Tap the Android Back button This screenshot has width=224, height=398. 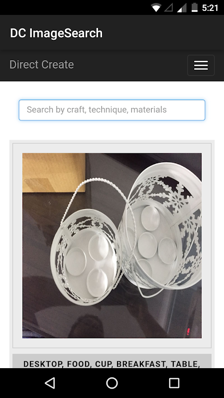pyautogui.click(x=50, y=383)
